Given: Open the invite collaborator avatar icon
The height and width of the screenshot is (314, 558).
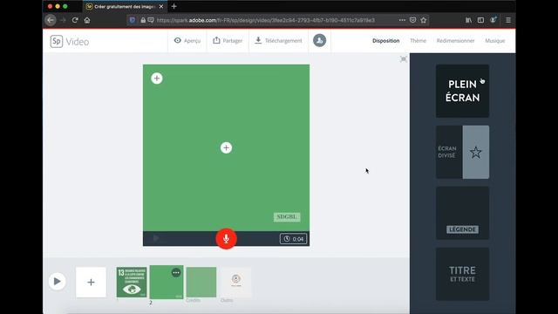Looking at the screenshot, I should point(320,41).
